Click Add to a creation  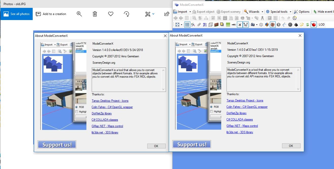51,14
